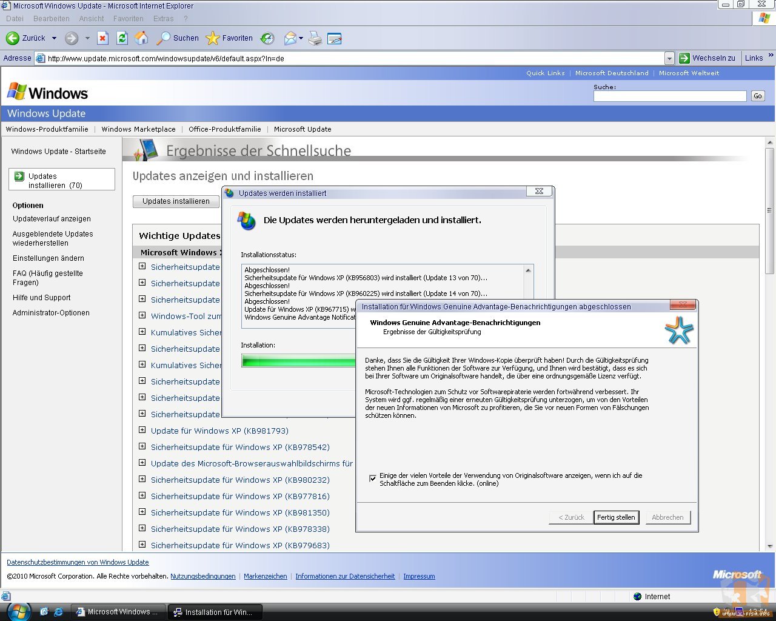Click the Zurück back arrow icon
Image resolution: width=776 pixels, height=621 pixels.
point(12,38)
